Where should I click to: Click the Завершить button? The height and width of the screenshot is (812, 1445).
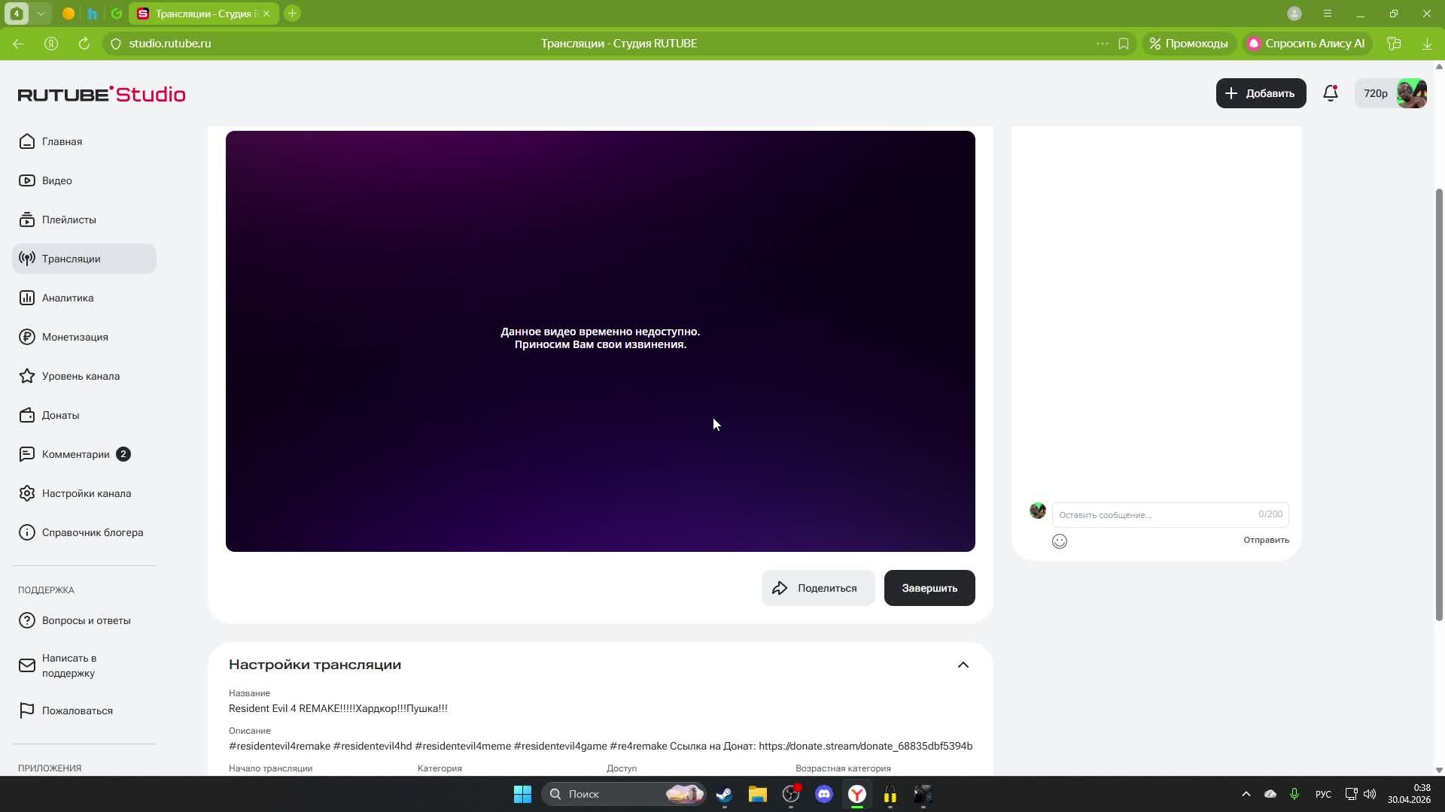(929, 588)
